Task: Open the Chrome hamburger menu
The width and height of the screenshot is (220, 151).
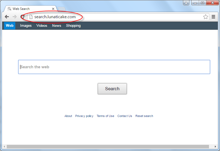Action: [213, 17]
